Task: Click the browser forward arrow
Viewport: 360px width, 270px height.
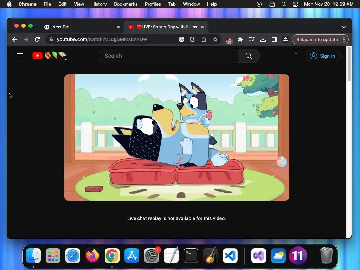Action: coord(26,39)
